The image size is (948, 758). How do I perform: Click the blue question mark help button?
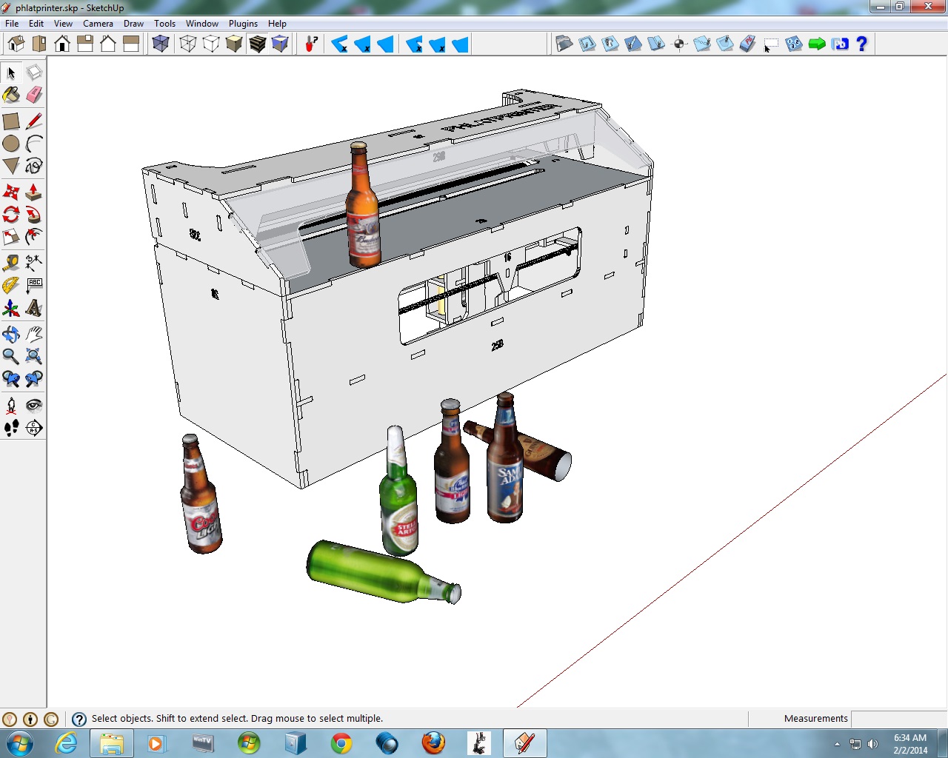point(861,44)
